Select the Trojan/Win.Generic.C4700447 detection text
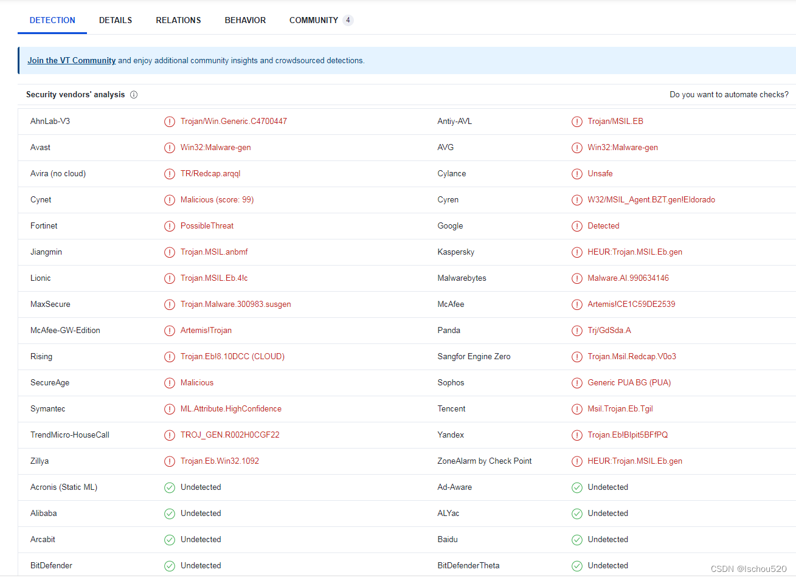Viewport: 796px width, 578px height. coord(234,122)
